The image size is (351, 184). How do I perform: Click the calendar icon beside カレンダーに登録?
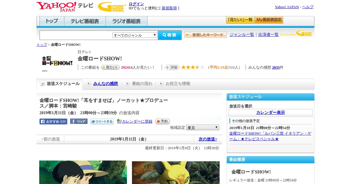[119, 121]
